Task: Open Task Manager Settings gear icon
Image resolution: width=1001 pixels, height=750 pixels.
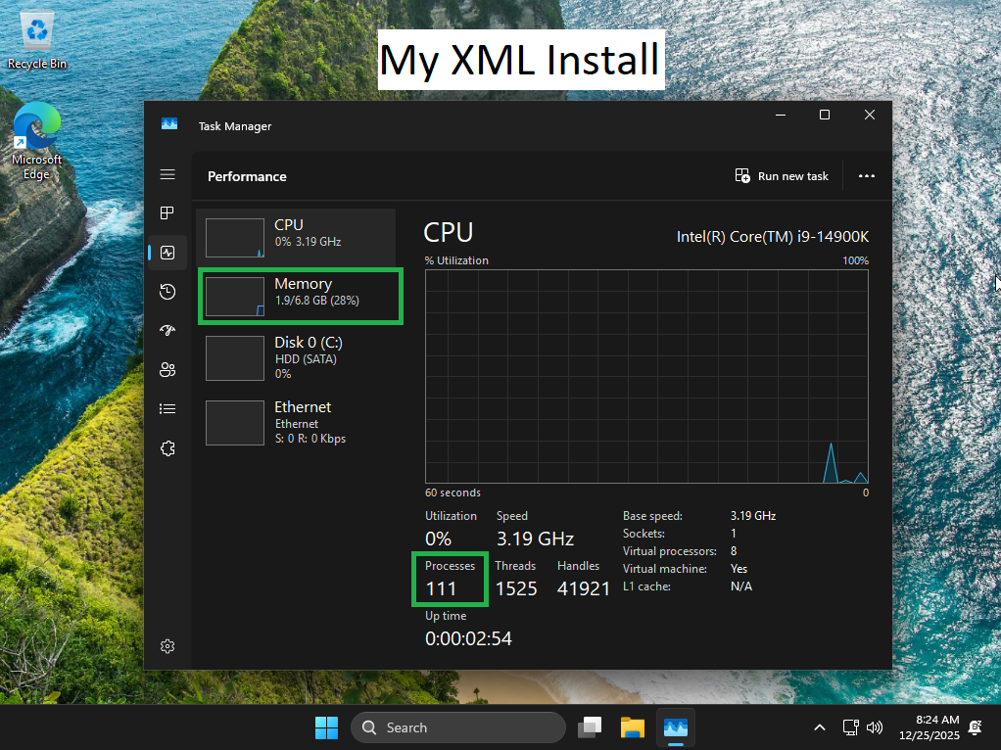Action: [x=167, y=646]
